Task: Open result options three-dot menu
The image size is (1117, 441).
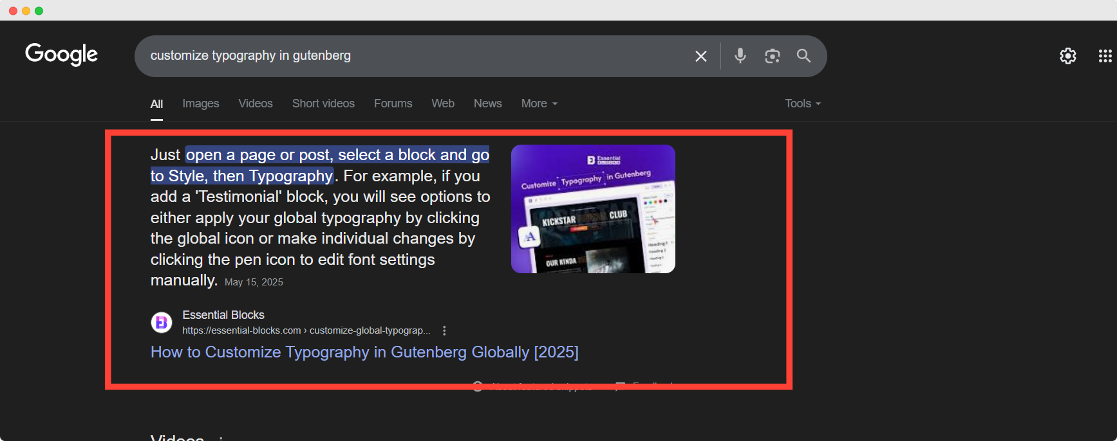Action: (x=444, y=330)
